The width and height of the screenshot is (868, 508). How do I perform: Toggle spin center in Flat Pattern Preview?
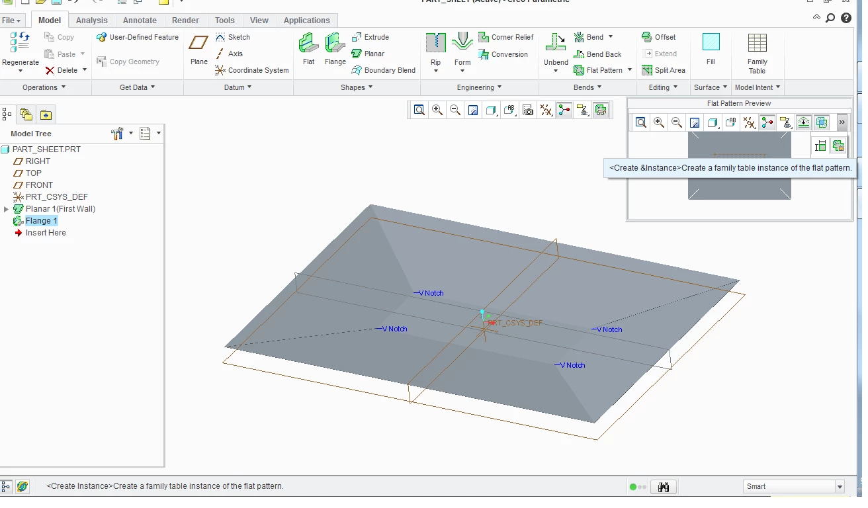(x=767, y=122)
